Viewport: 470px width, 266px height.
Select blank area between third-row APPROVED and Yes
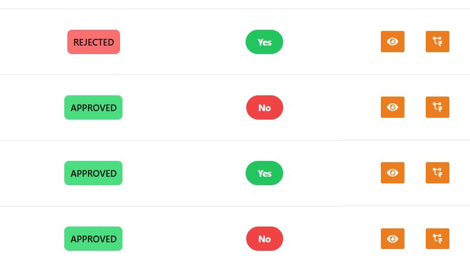point(184,173)
